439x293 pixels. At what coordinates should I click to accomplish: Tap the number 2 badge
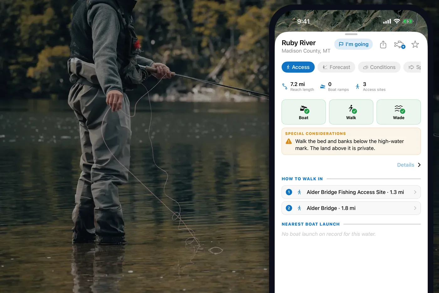(x=289, y=208)
